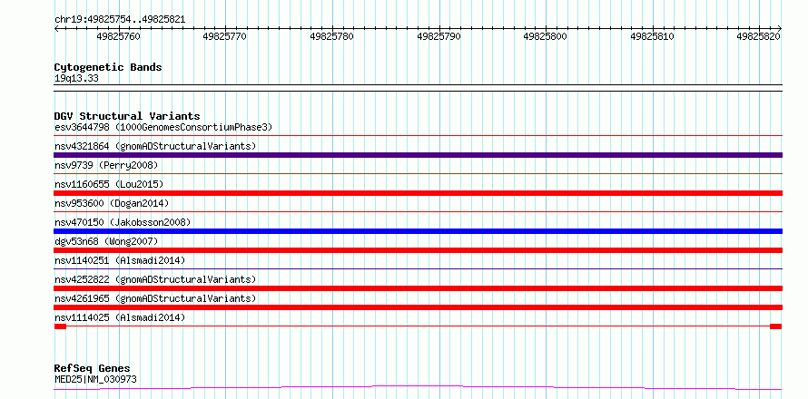Click the red nsv4261965 variant bar
The height and width of the screenshot is (399, 808).
[x=418, y=307]
